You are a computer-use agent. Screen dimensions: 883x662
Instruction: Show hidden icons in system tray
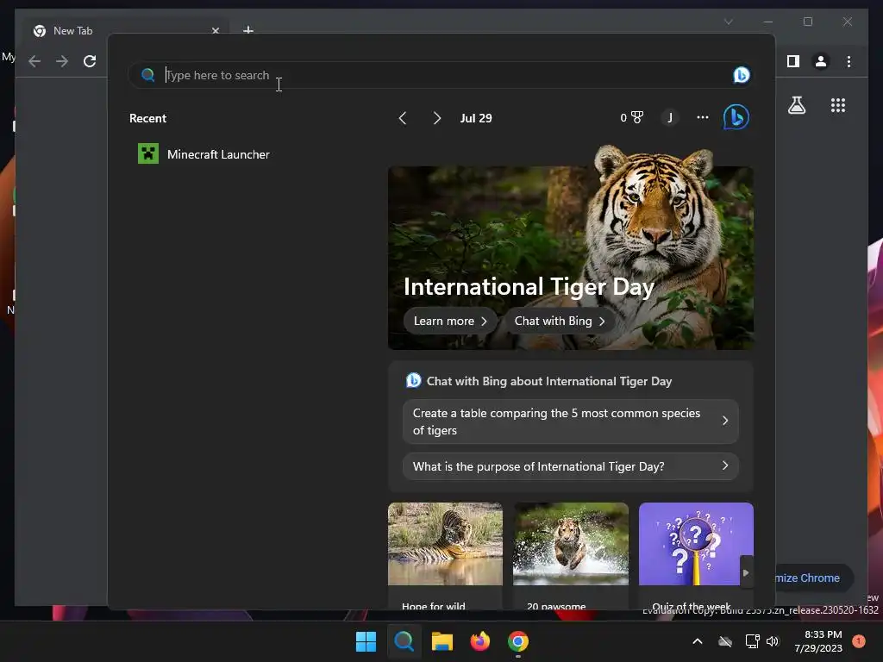[697, 641]
